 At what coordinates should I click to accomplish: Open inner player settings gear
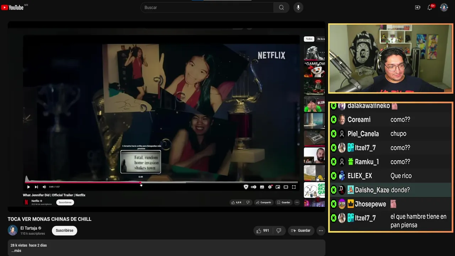270,187
